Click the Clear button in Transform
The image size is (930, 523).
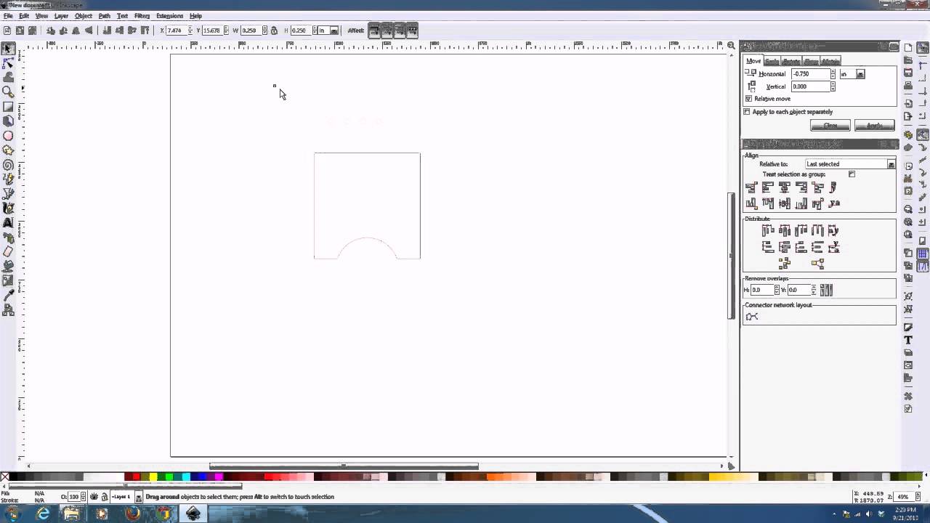(x=830, y=126)
